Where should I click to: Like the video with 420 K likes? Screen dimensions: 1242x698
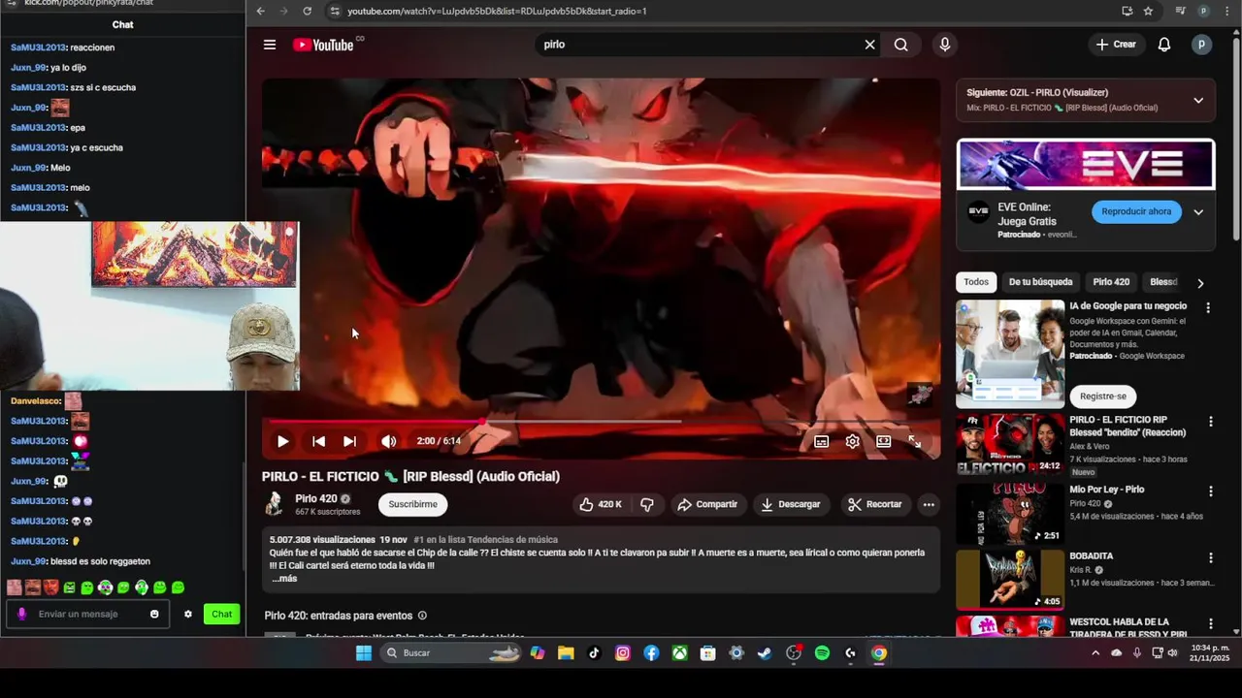pyautogui.click(x=601, y=504)
